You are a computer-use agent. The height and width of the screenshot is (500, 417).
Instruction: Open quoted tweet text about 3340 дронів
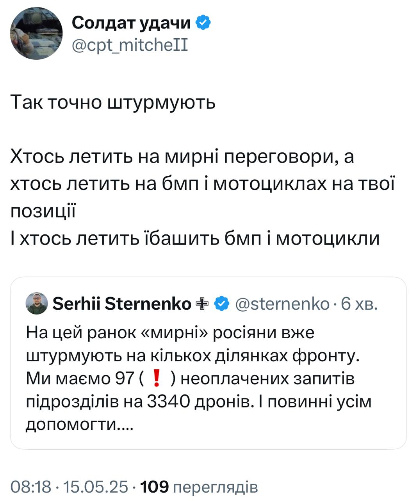point(198,402)
